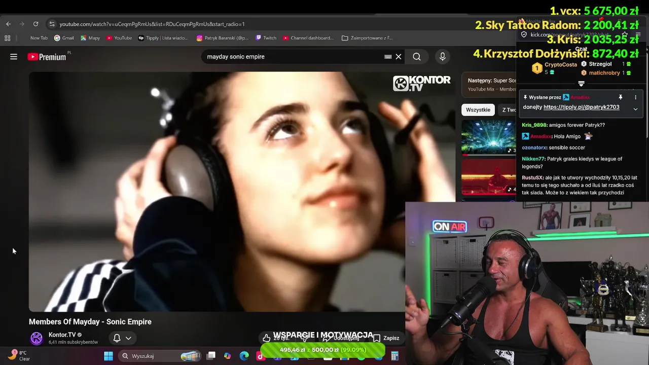Open Strzegiol in the gift leaderboard
This screenshot has height=365, width=649.
(600, 64)
